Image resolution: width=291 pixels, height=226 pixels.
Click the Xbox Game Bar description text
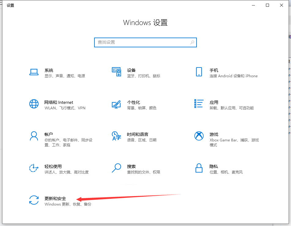tap(234, 143)
